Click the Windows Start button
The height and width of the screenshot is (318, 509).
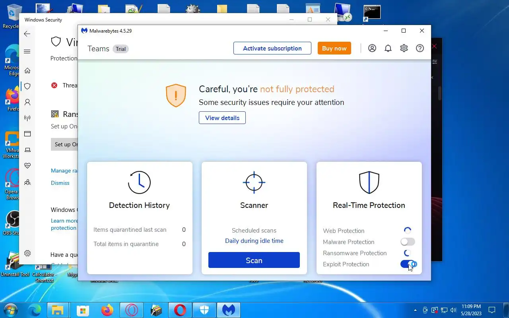click(10, 310)
